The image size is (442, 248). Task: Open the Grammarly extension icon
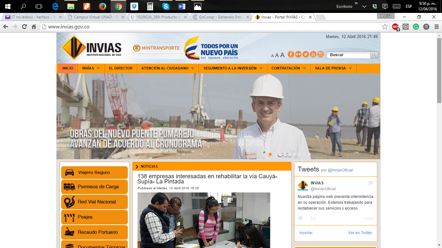[416, 27]
